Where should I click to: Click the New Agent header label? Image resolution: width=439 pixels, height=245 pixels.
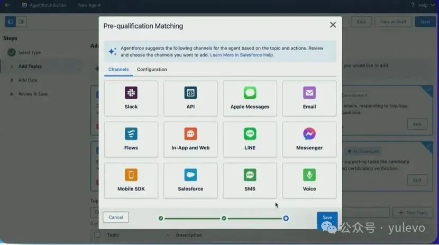click(x=89, y=5)
